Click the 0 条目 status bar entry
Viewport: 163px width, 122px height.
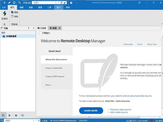tap(45, 121)
